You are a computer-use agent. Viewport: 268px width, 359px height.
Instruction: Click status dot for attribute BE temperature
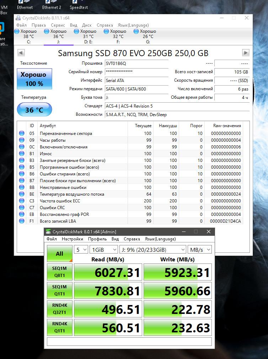point(22,194)
